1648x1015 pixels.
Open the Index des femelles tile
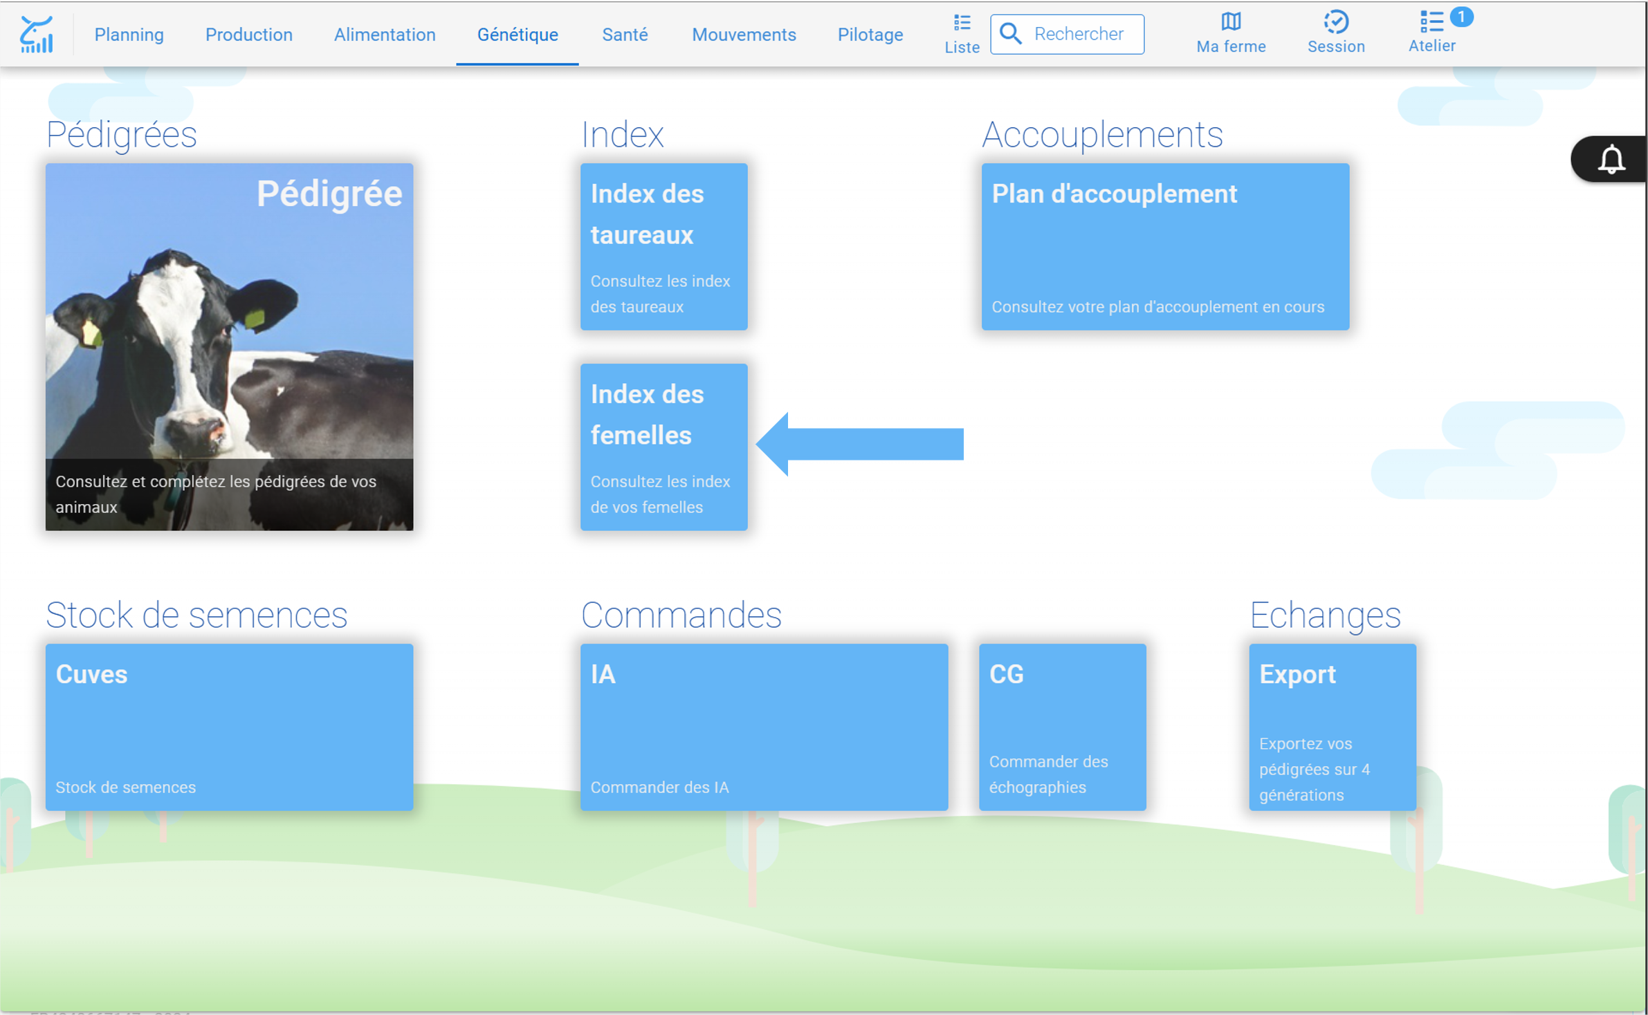tap(663, 447)
